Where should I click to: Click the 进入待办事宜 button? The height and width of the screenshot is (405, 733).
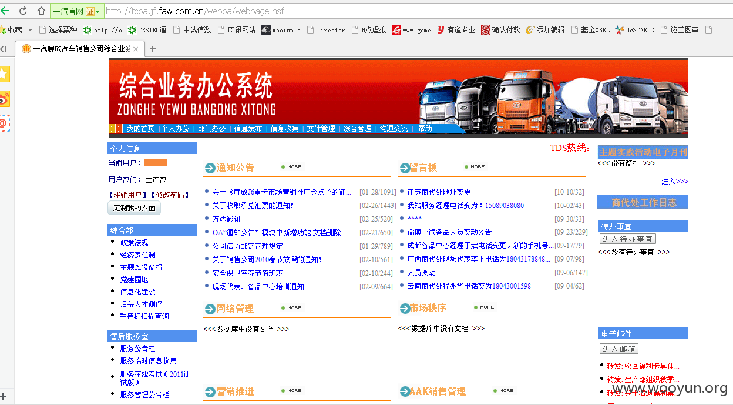[627, 239]
